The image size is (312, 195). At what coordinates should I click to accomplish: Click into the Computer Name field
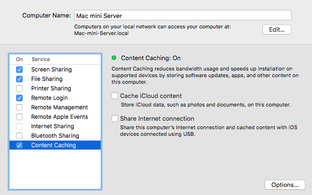(x=183, y=15)
